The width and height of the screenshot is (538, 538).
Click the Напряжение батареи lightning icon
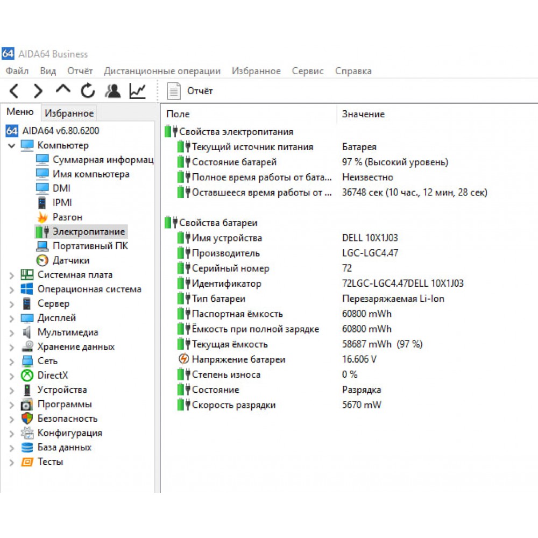tap(184, 359)
